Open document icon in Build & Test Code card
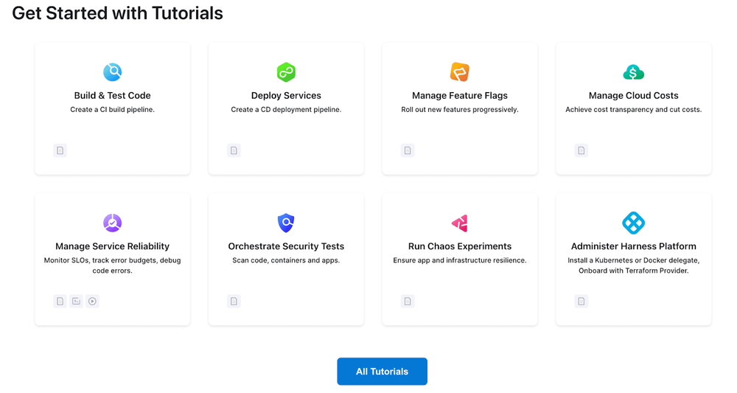Screen dimensions: 737x393 coord(60,150)
